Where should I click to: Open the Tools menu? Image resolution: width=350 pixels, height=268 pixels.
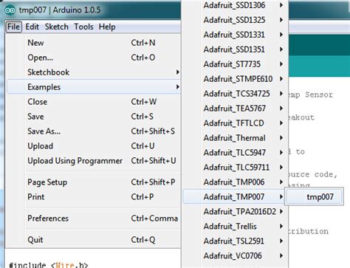click(x=83, y=27)
